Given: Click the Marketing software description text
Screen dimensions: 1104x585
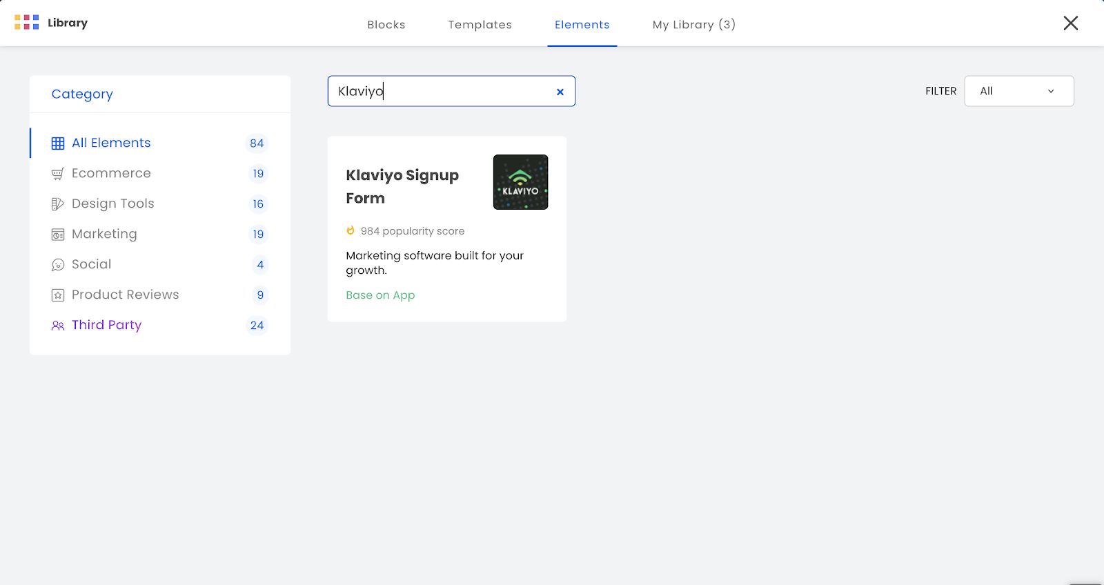Looking at the screenshot, I should (x=435, y=263).
